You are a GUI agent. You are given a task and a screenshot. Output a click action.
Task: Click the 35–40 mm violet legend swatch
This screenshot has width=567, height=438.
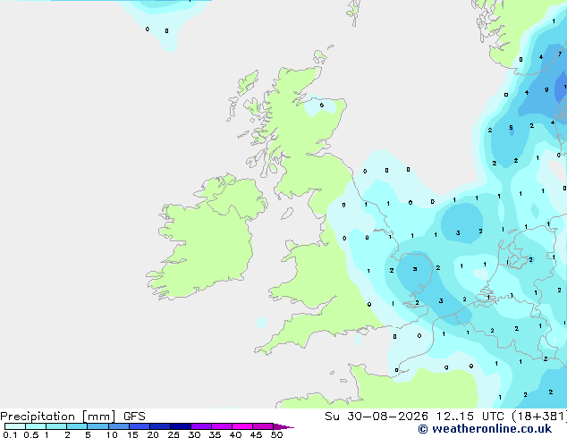click(x=222, y=426)
